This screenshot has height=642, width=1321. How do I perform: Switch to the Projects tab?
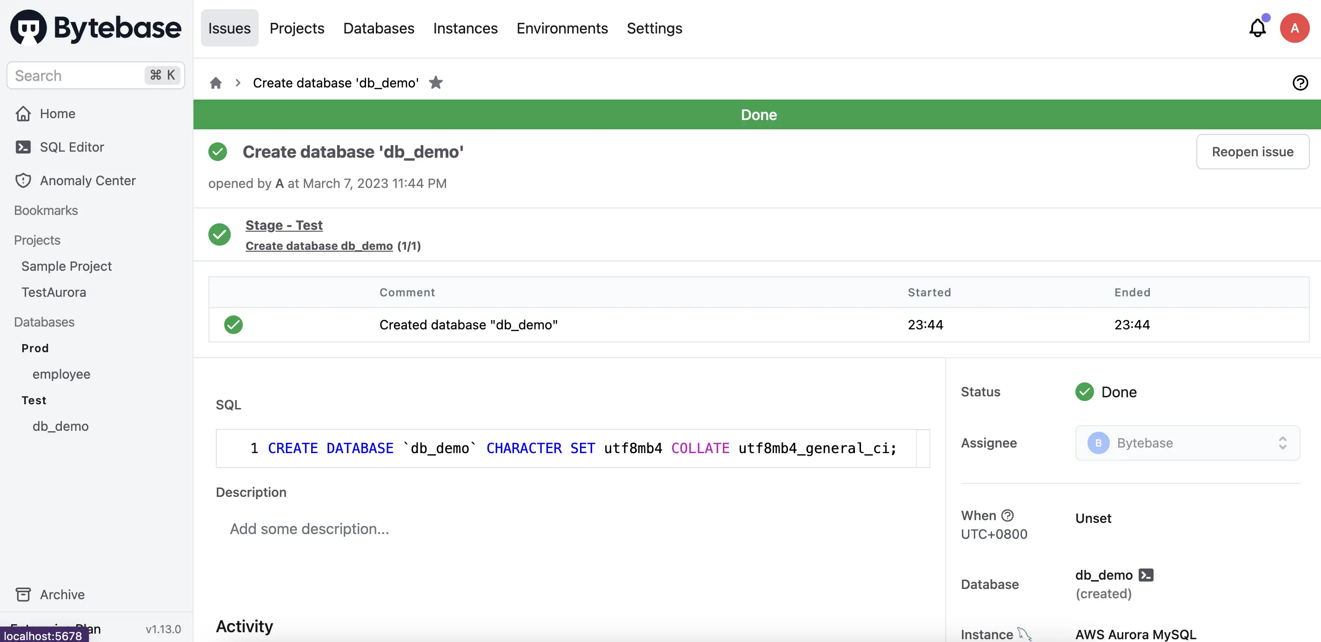point(297,28)
